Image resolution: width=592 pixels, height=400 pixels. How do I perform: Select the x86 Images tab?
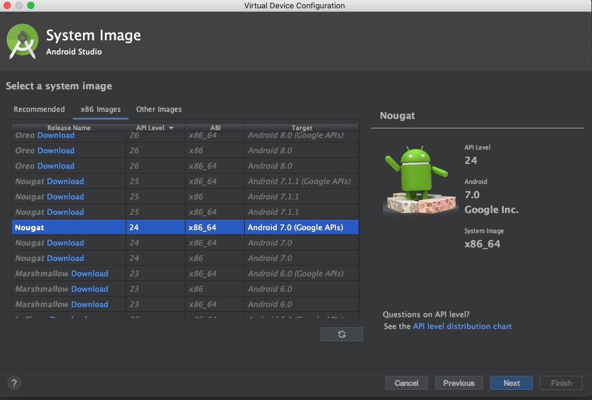[x=100, y=109]
